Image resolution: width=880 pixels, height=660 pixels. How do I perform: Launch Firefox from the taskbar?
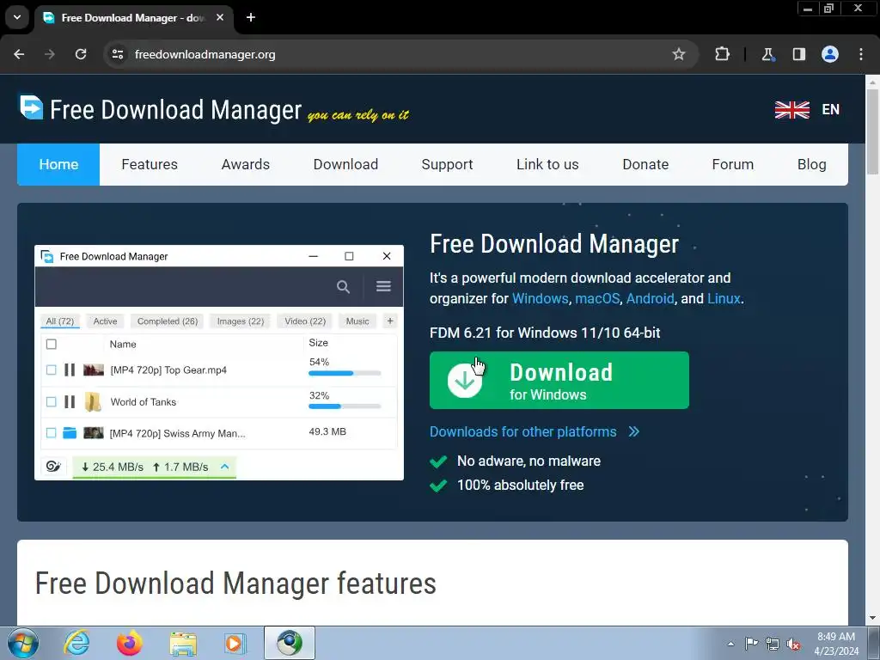pos(130,643)
